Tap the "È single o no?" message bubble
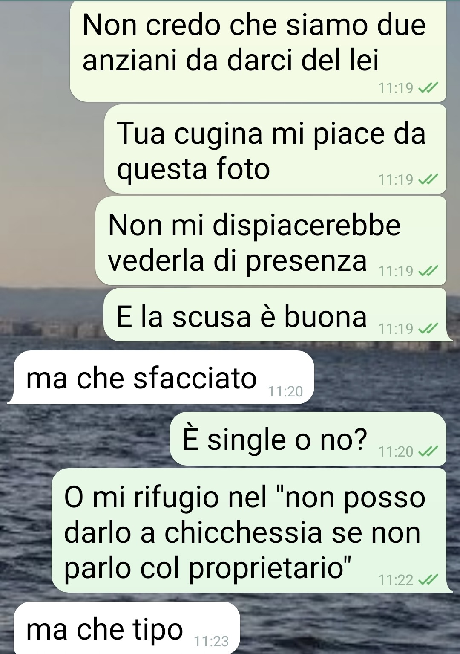 pyautogui.click(x=308, y=439)
